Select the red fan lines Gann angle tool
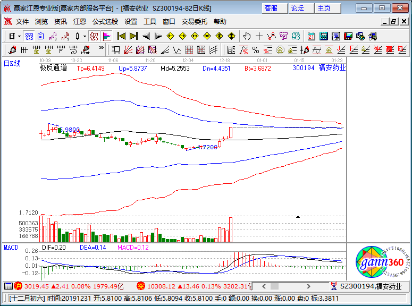412x306 pixels. pos(128,49)
